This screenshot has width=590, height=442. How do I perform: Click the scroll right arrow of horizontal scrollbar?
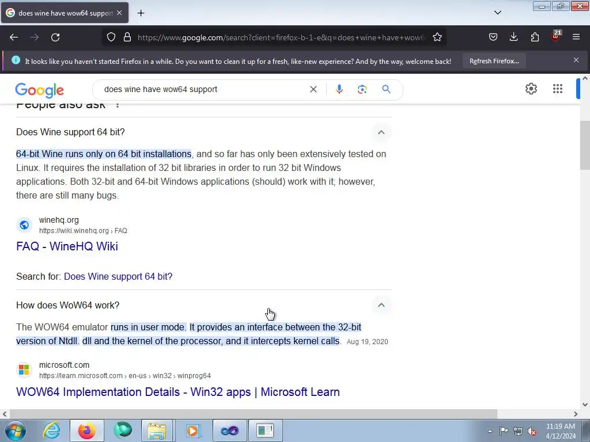coord(576,414)
